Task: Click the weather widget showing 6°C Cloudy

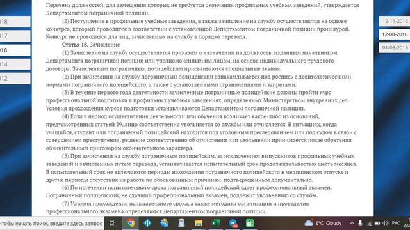Action: pos(323,223)
